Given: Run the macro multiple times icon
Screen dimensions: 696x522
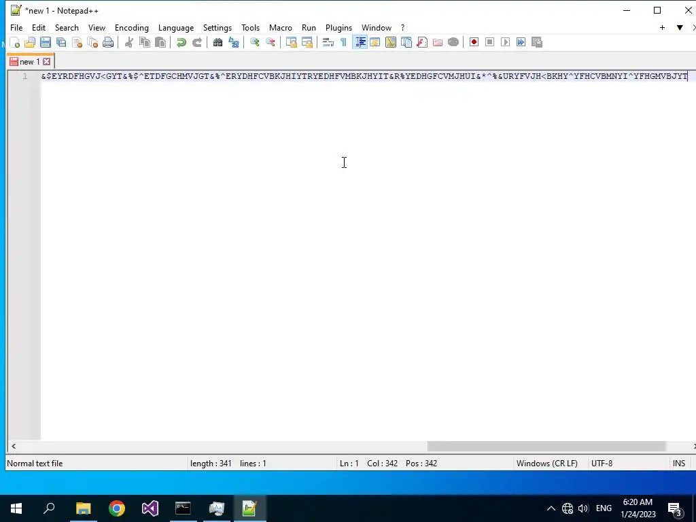Looking at the screenshot, I should 521,42.
